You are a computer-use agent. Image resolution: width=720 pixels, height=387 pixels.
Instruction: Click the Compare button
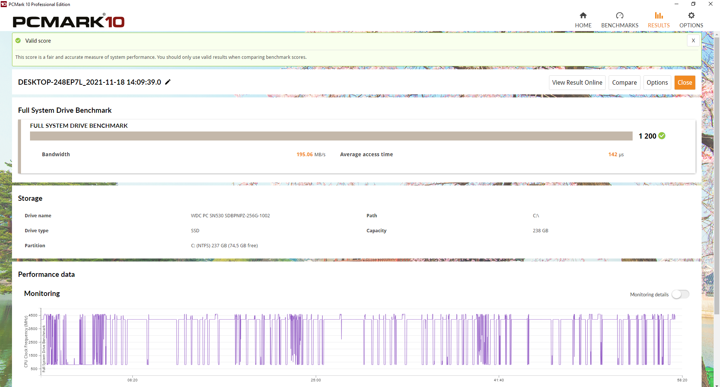coord(624,82)
